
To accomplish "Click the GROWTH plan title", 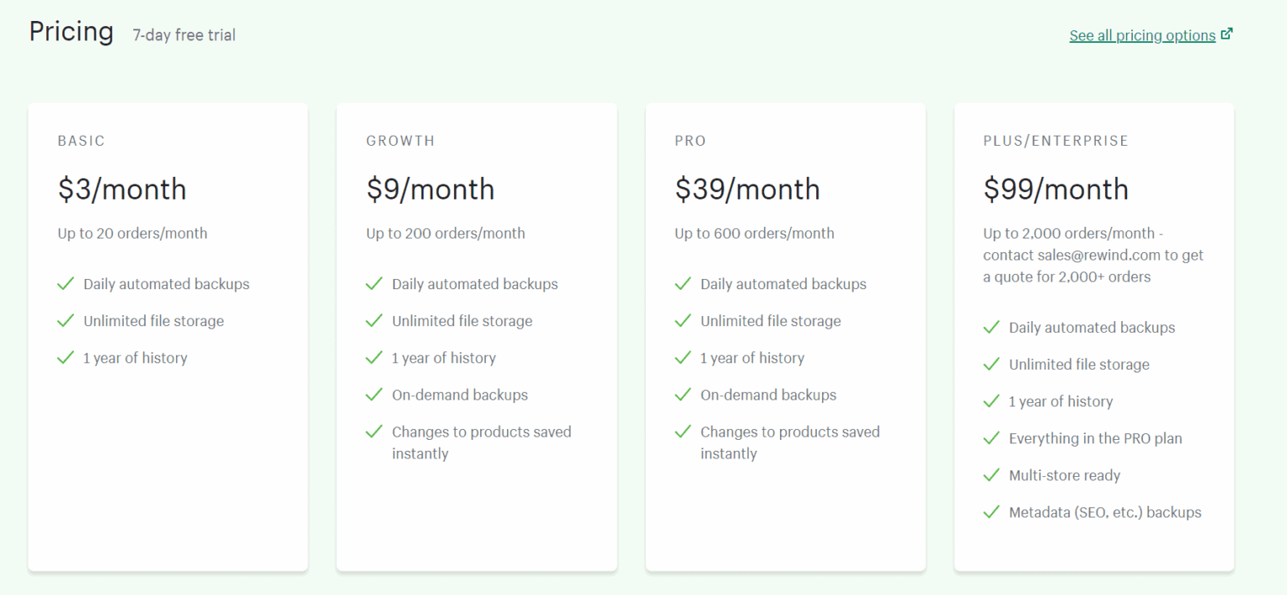I will tap(401, 141).
